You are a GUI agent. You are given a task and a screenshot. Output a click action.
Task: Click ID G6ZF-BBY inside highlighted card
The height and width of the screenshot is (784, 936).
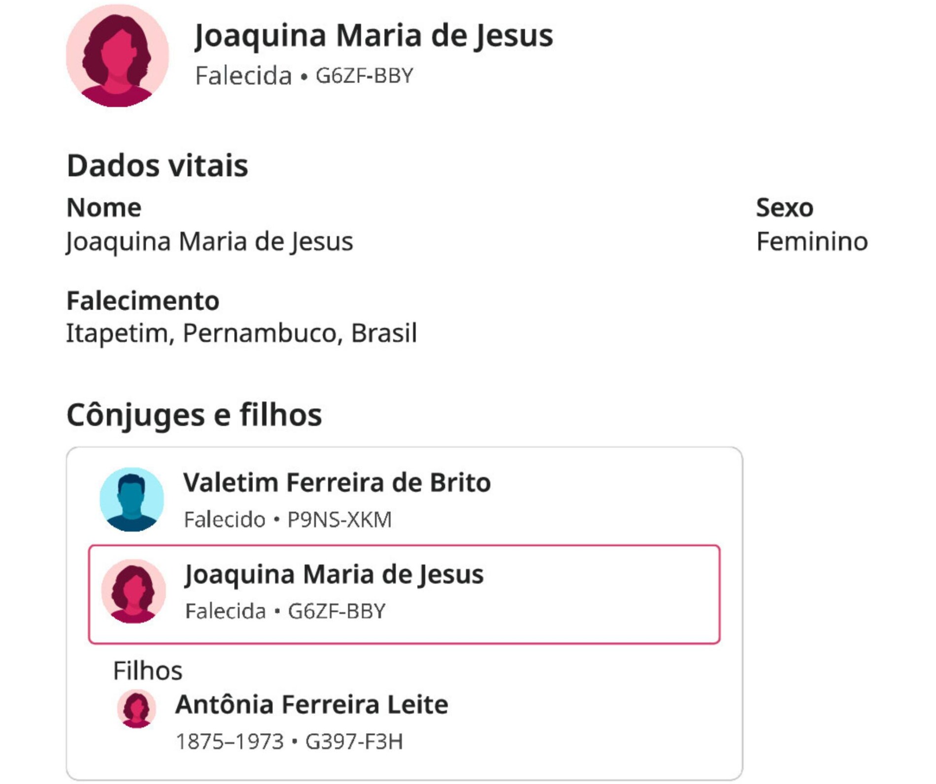tap(336, 611)
